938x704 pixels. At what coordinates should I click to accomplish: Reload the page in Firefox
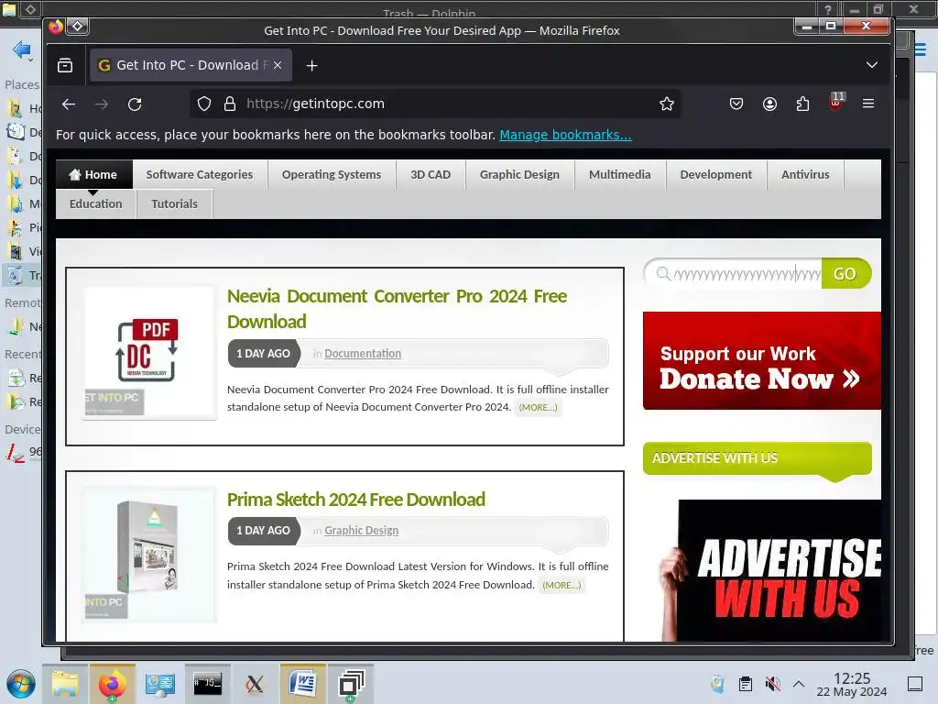point(135,104)
